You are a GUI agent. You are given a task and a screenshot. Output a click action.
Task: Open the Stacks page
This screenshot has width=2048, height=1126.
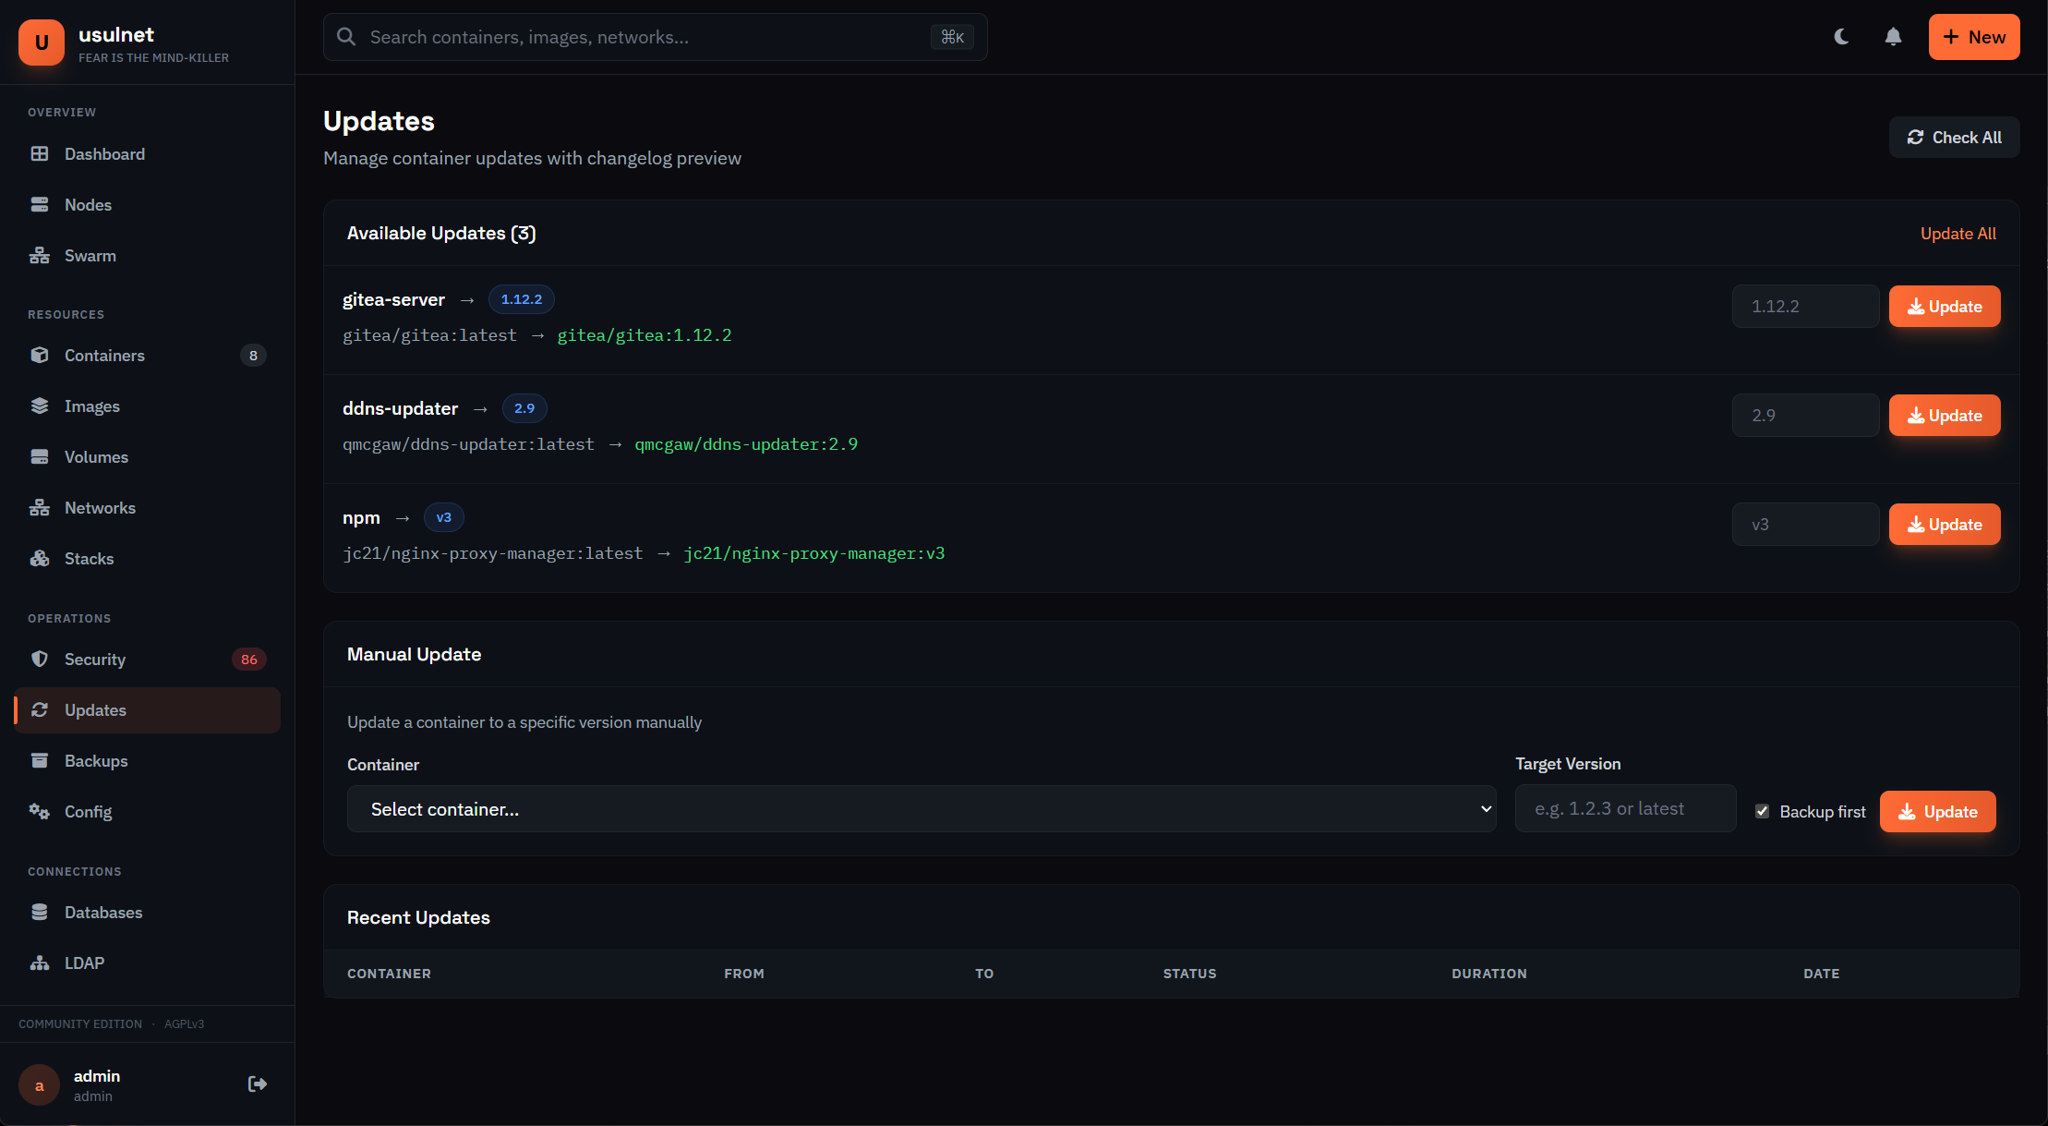click(x=90, y=558)
